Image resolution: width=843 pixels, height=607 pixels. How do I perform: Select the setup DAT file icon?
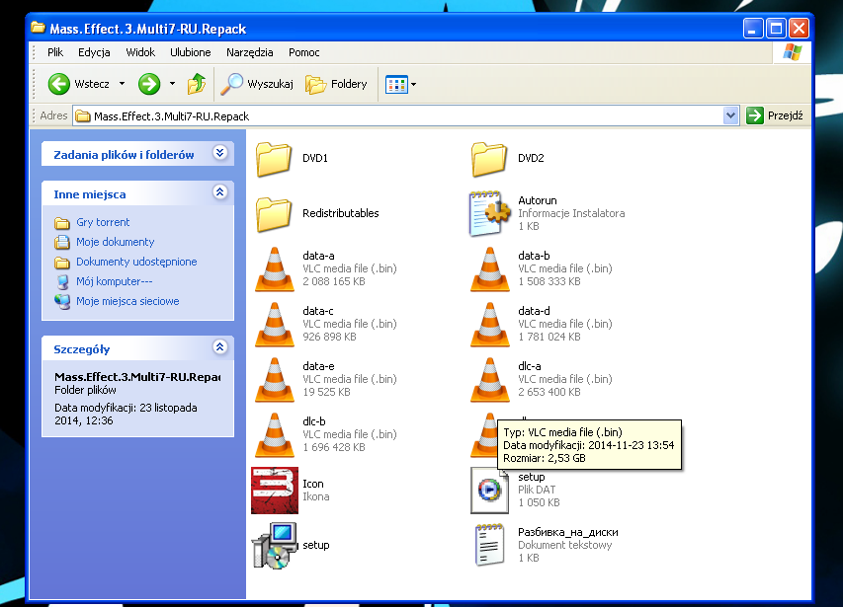[489, 490]
